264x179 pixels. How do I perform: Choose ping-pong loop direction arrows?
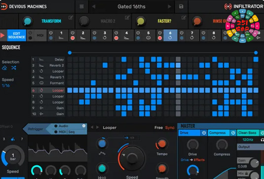pos(132,138)
